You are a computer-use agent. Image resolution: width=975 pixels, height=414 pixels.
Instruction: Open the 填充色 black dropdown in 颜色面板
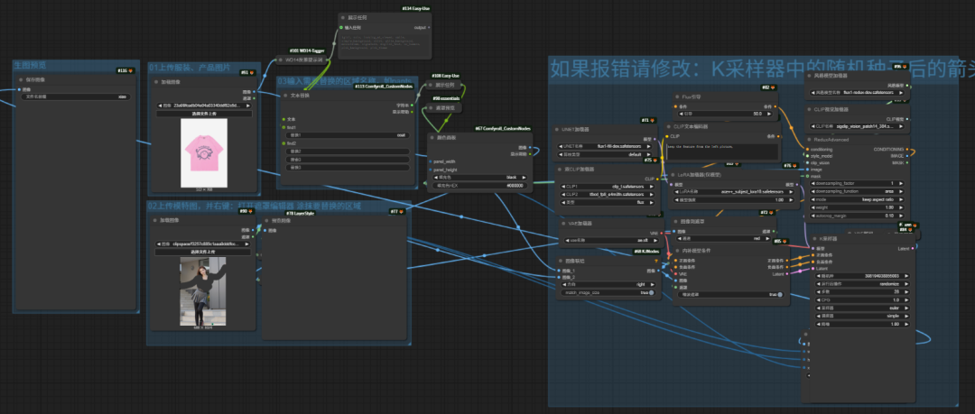click(x=478, y=177)
